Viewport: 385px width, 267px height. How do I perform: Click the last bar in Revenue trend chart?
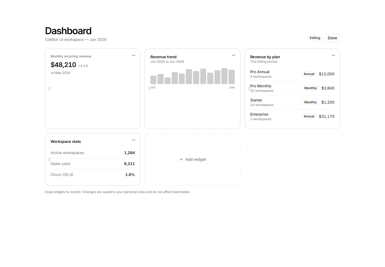coord(232,77)
